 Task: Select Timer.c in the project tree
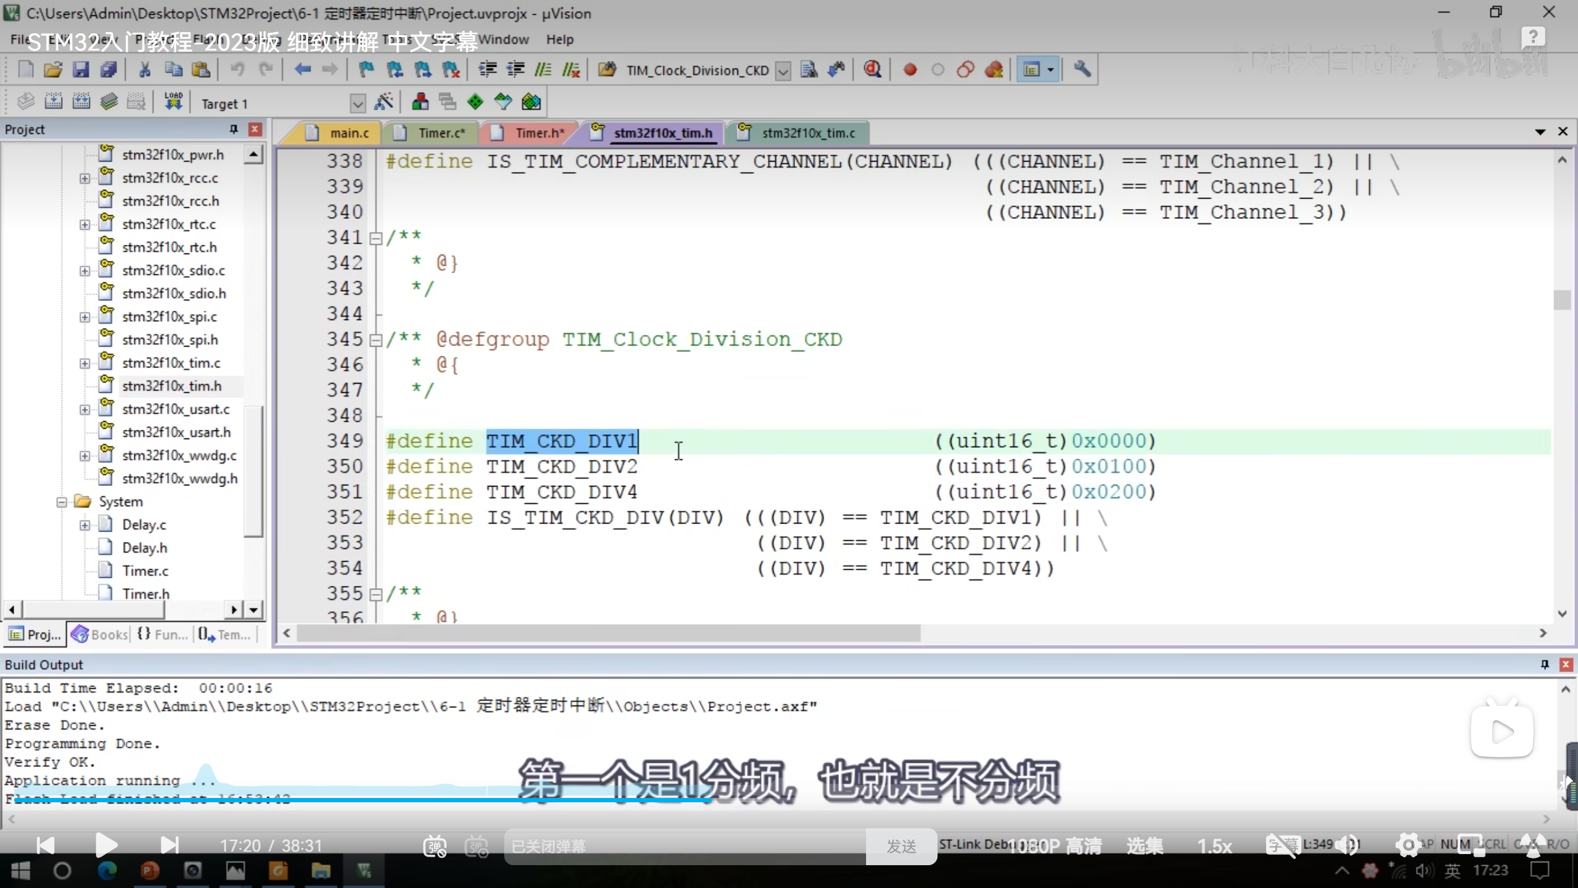click(x=145, y=571)
